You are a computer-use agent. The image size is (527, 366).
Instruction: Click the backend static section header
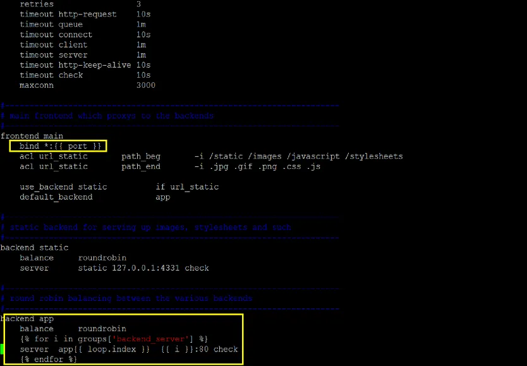[x=34, y=248]
